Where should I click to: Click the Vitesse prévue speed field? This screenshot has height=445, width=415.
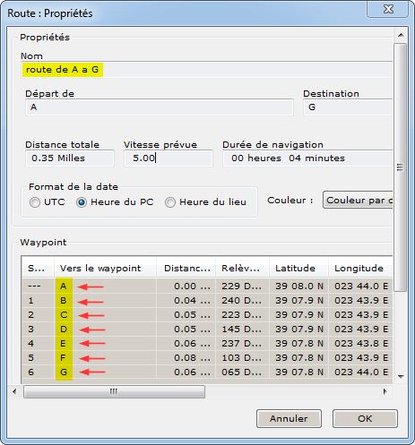[x=169, y=158]
